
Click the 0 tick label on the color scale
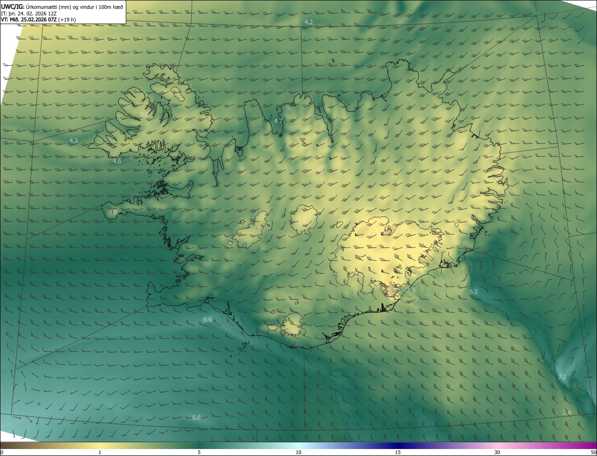2,452
